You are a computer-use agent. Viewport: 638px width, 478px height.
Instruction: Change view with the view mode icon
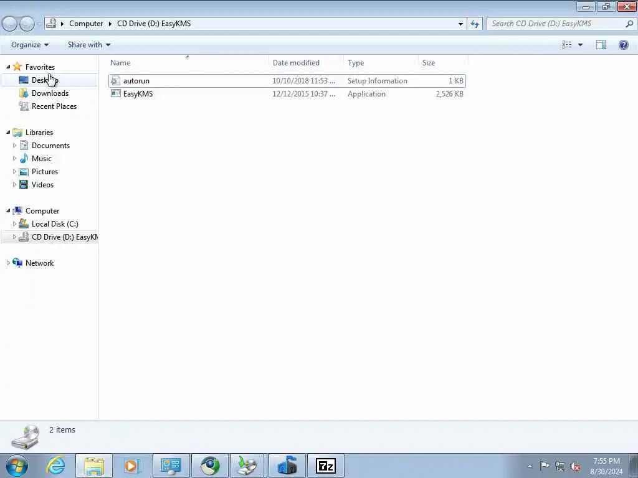pyautogui.click(x=567, y=45)
